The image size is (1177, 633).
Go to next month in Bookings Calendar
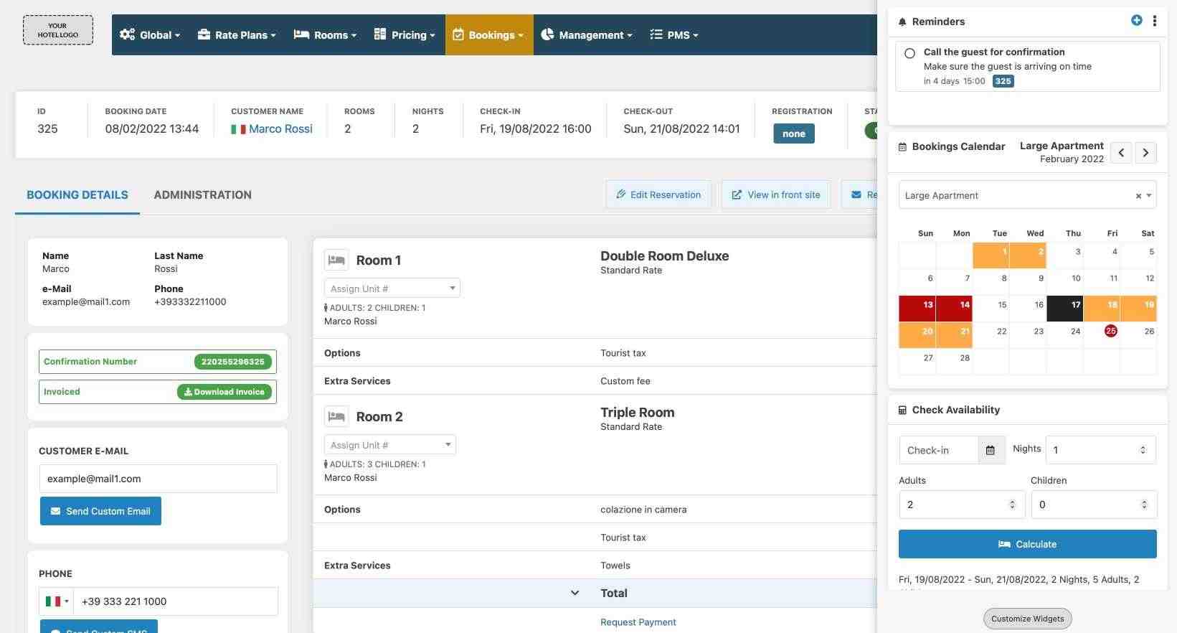click(x=1145, y=152)
